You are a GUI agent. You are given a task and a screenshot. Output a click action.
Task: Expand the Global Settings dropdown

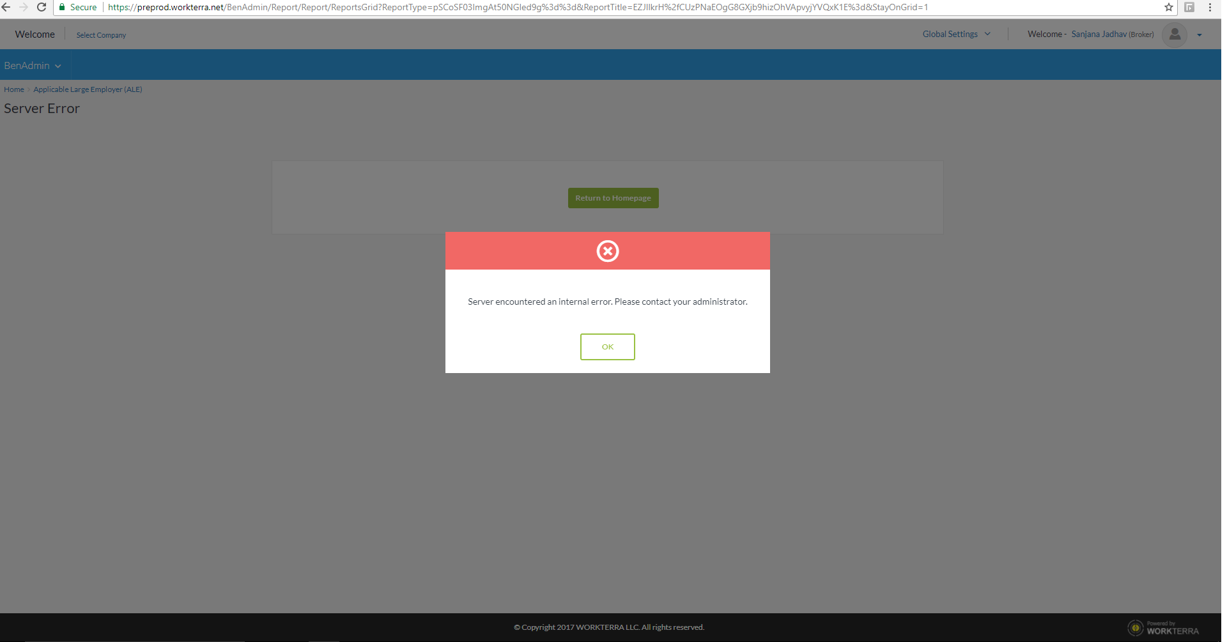956,34
